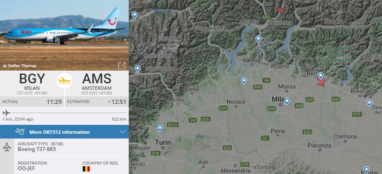Click the Malpensa airport pin near Varese
The image size is (382, 174).
coord(244,80)
